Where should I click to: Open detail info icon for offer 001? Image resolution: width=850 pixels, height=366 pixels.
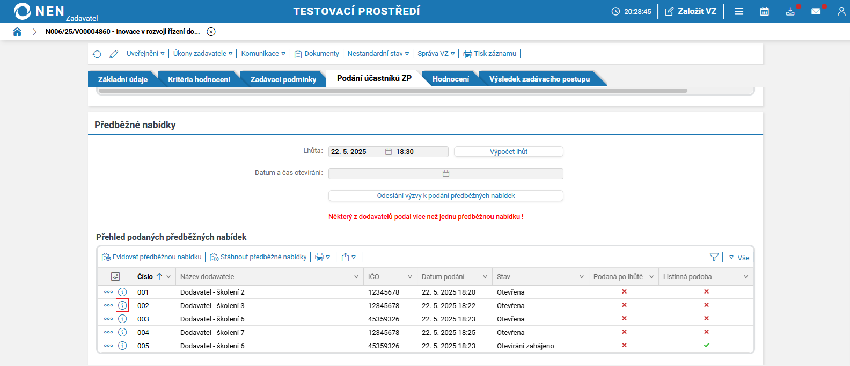pos(122,292)
